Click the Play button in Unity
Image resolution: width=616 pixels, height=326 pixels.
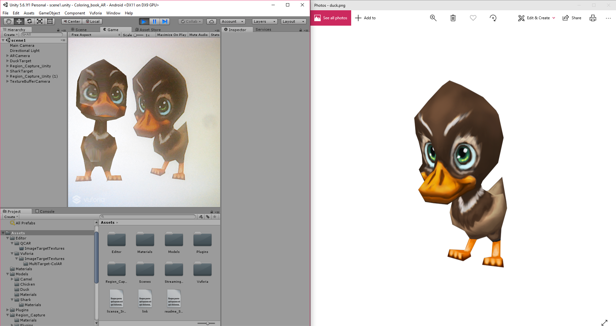pyautogui.click(x=144, y=21)
